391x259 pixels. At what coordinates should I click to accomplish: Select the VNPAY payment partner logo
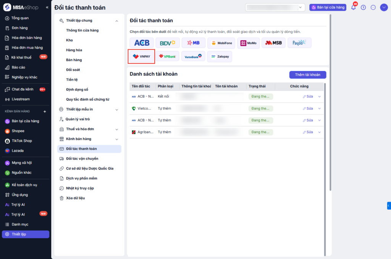(141, 56)
